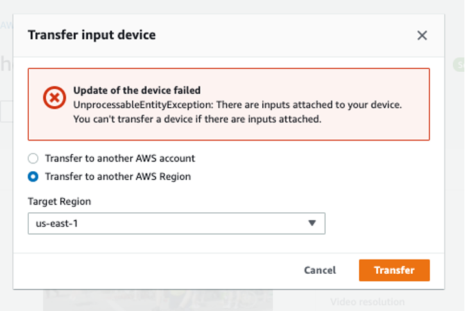Click the dimmed AWS breadcrumb link at top-left
Image resolution: width=465 pixels, height=311 pixels.
click(6, 25)
